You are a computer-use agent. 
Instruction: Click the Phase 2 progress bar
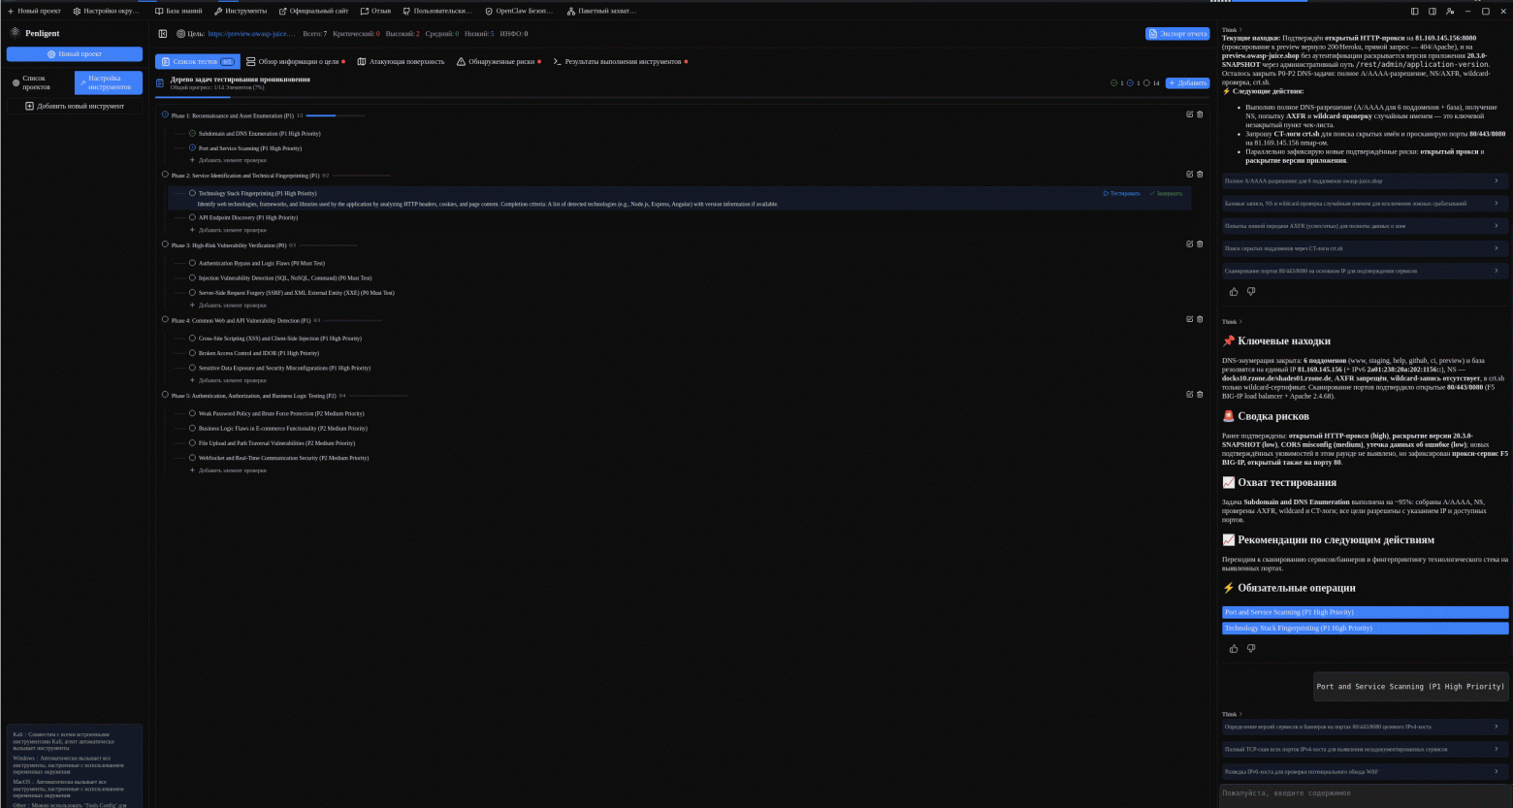[x=360, y=176]
